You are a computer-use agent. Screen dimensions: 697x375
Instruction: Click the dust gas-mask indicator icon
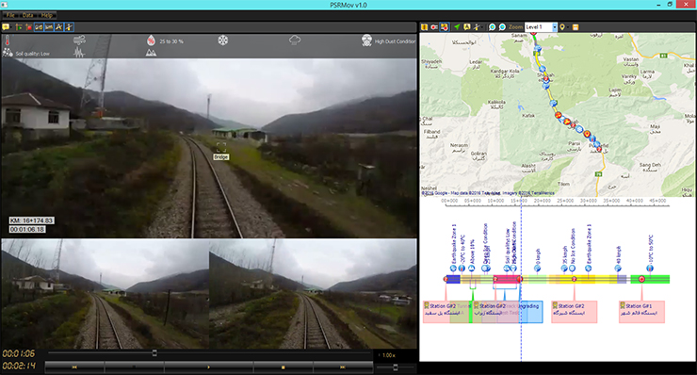pos(366,41)
